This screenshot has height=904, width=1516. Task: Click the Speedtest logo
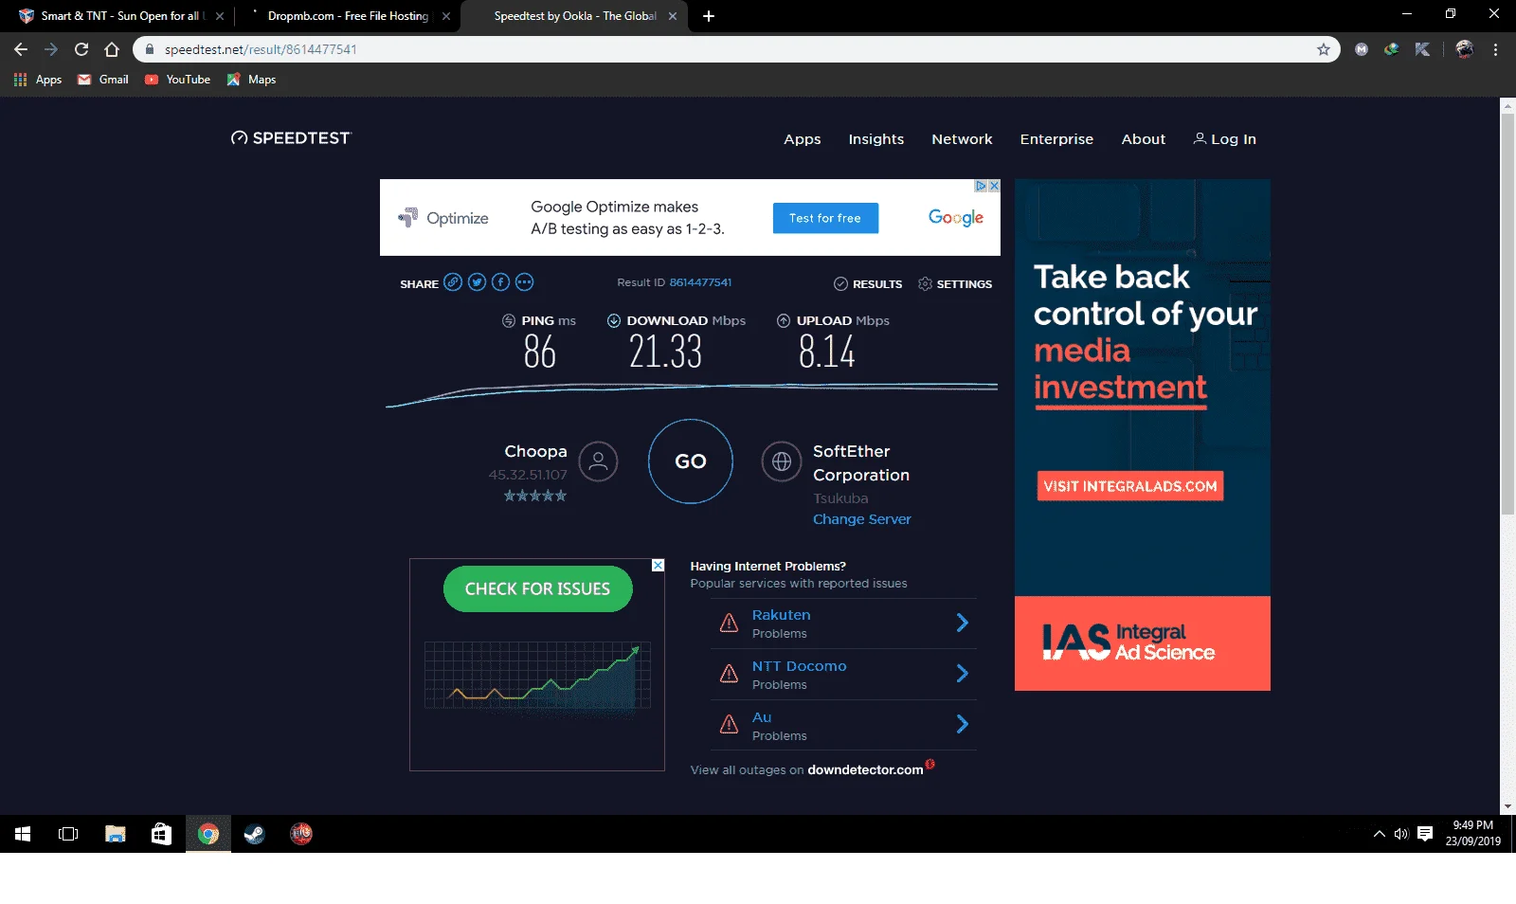click(291, 138)
